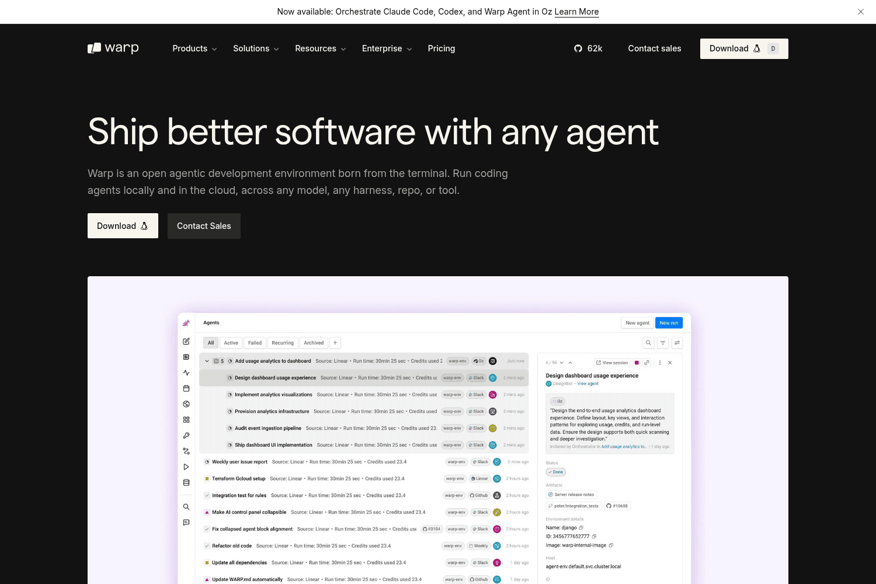Image resolution: width=876 pixels, height=584 pixels.
Task: Expand the Solutions menu
Action: click(x=256, y=48)
